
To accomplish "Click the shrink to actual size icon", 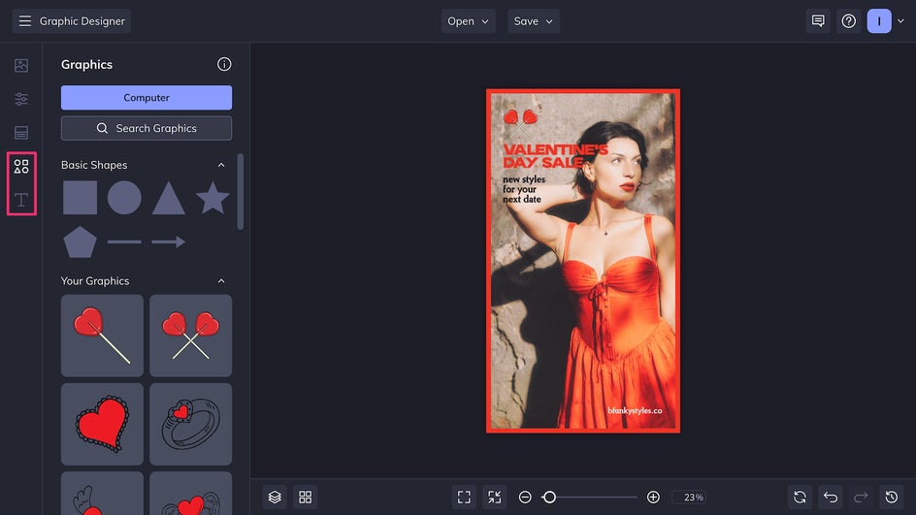I will pyautogui.click(x=494, y=497).
